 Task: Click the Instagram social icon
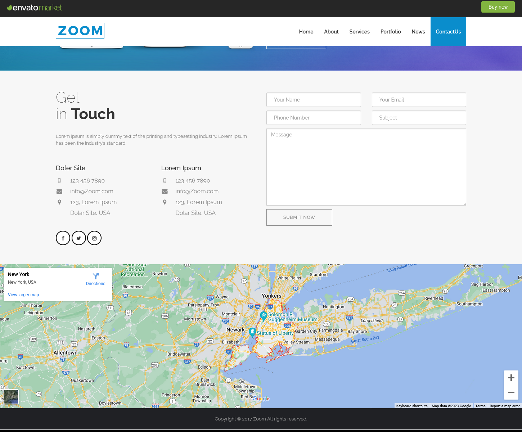(94, 238)
